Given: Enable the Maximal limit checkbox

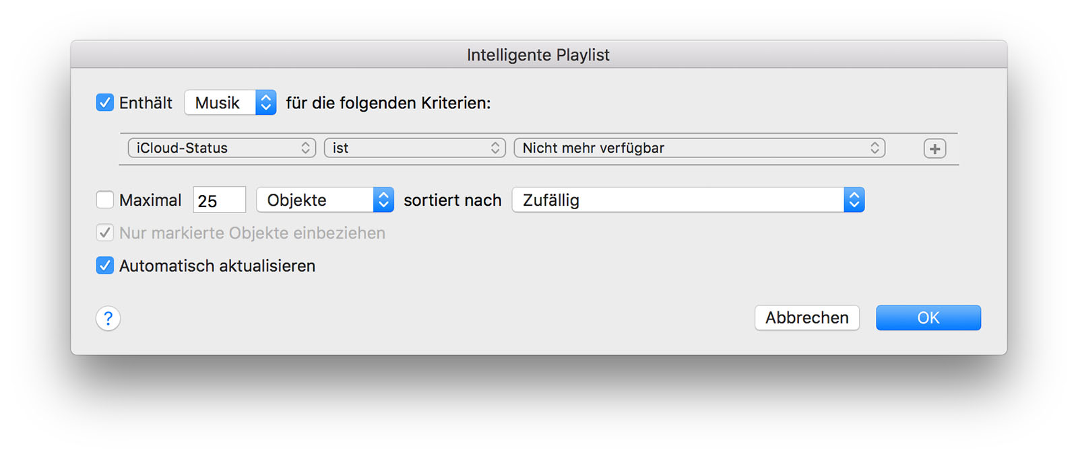Looking at the screenshot, I should click(104, 200).
